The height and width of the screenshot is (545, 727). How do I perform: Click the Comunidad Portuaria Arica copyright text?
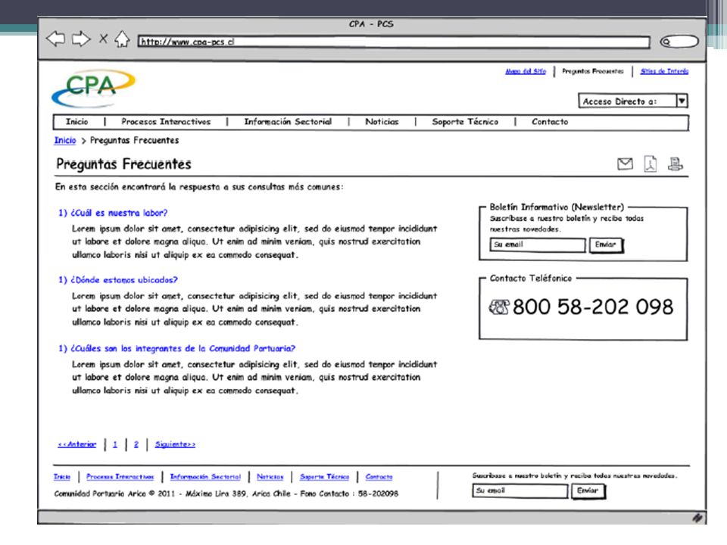(226, 494)
